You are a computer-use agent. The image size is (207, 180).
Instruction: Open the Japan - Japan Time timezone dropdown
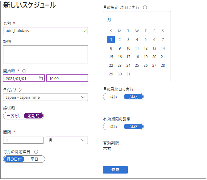click(x=46, y=97)
